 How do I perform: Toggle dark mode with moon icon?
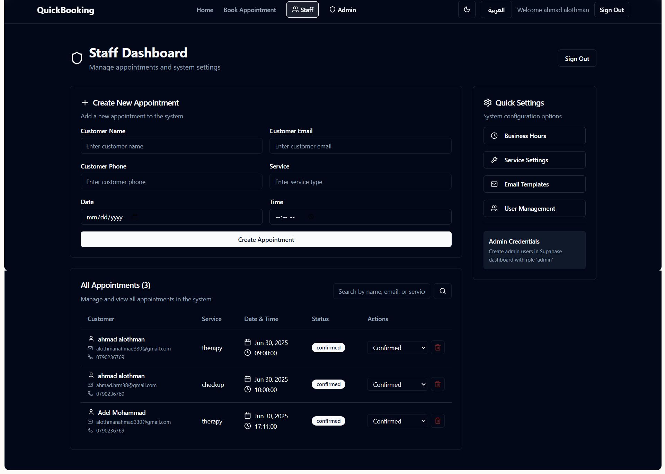click(x=467, y=10)
